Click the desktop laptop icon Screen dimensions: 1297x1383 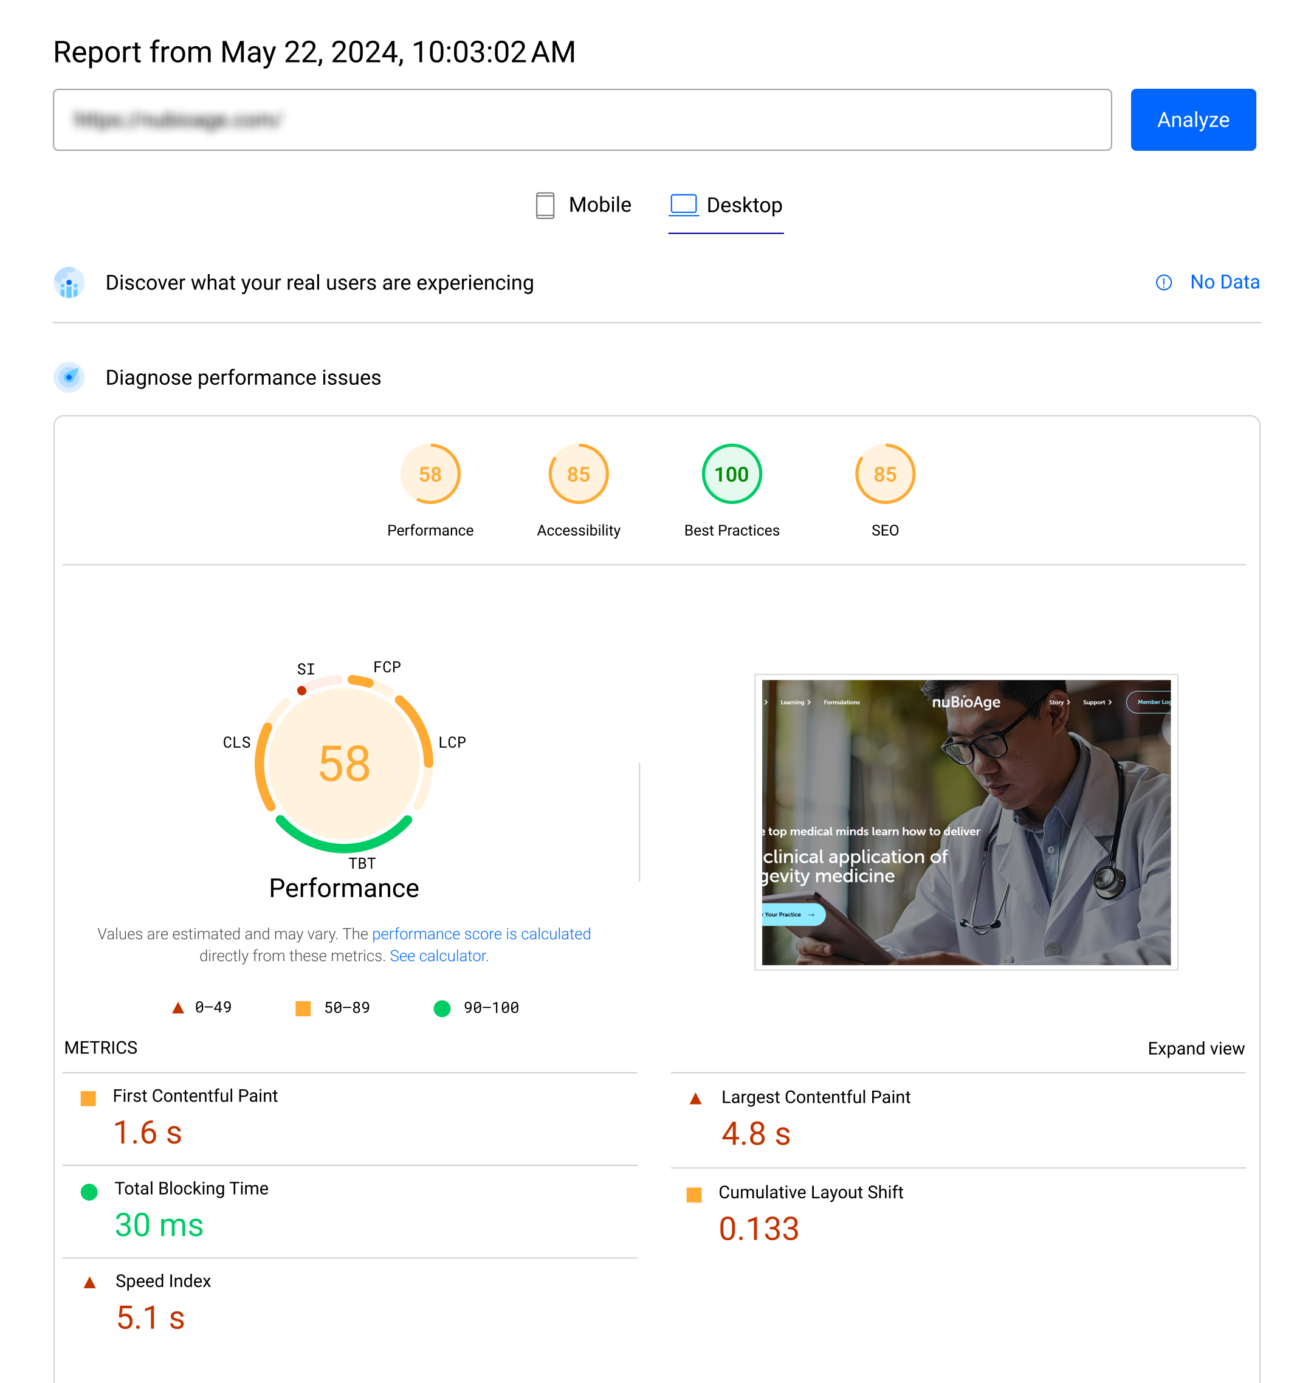tap(683, 204)
